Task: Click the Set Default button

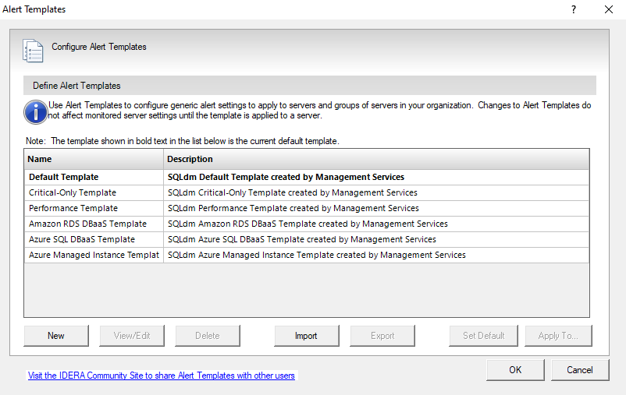Action: (x=483, y=336)
